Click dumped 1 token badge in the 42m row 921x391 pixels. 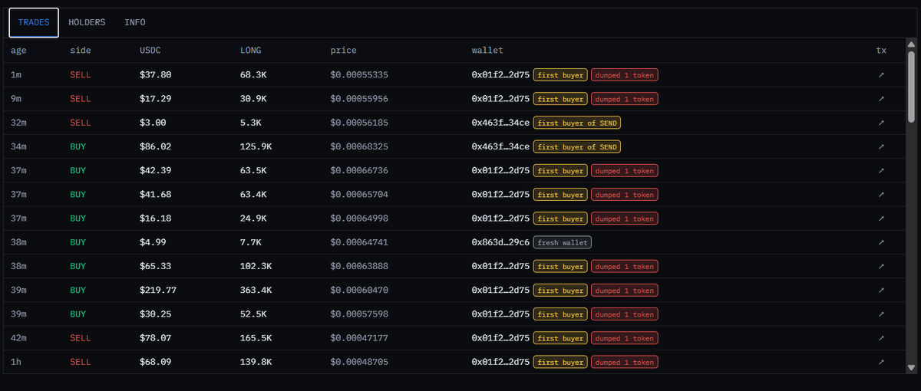pyautogui.click(x=625, y=338)
